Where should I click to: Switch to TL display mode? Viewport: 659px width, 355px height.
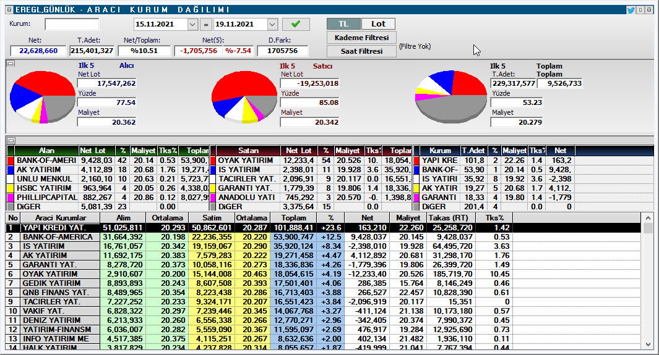pos(343,24)
